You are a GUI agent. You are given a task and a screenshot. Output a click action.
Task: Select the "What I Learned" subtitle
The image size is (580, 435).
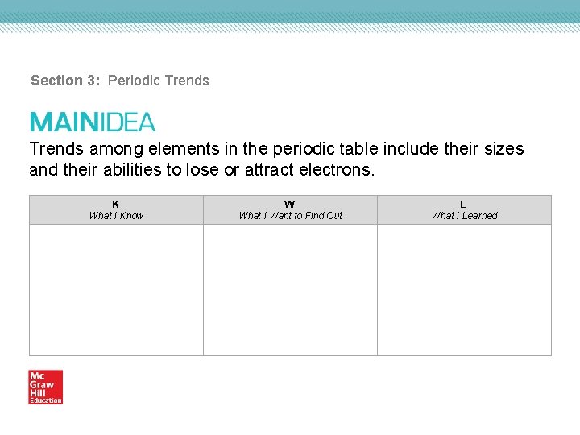pos(464,216)
